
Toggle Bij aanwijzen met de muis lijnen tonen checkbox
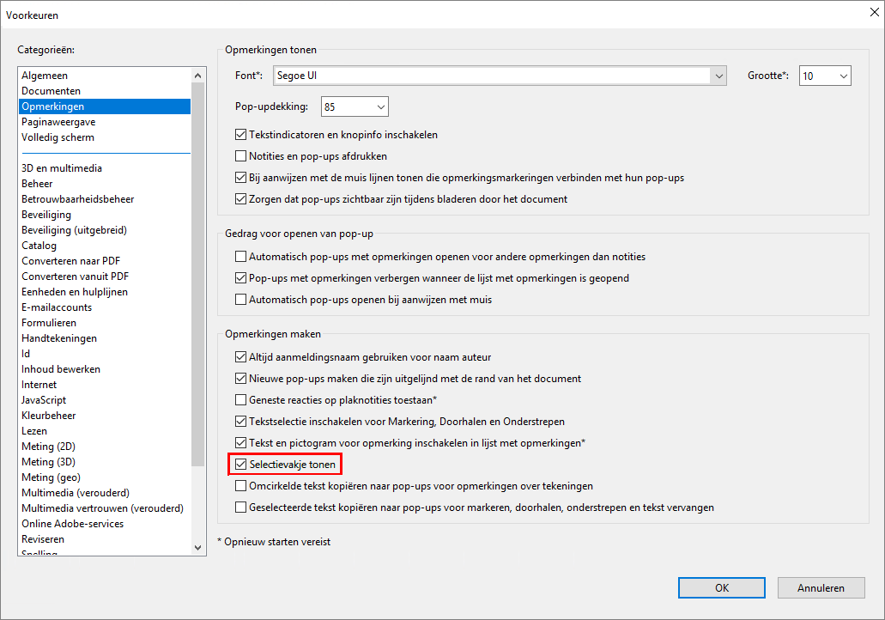pyautogui.click(x=241, y=177)
